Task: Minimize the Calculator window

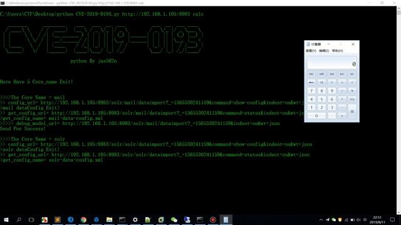Action: (x=329, y=44)
